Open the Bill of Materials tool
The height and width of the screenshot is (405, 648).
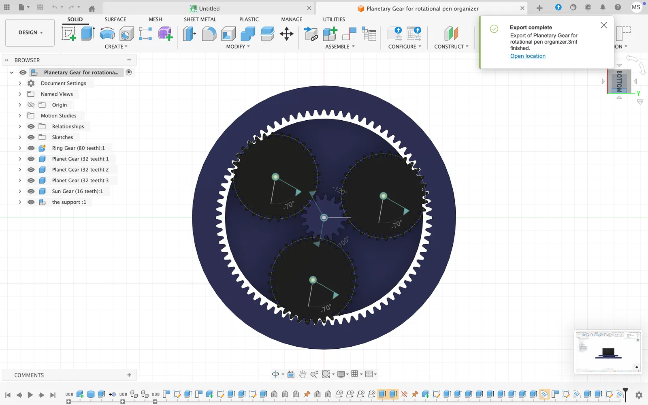[369, 34]
